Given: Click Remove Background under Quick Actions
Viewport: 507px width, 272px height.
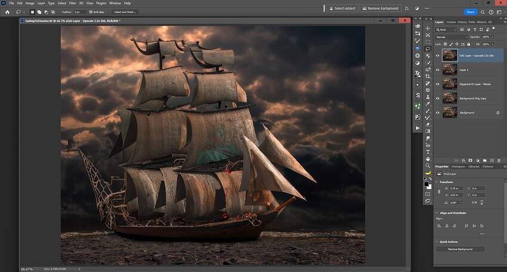Looking at the screenshot, I should point(460,249).
